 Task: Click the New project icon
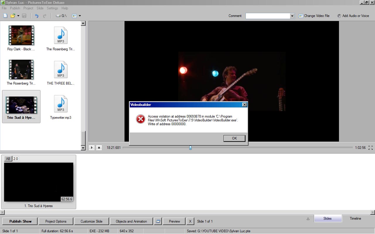(x=5, y=16)
